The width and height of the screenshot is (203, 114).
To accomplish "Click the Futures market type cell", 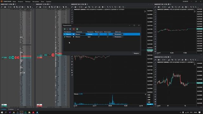I will click(x=90, y=34).
